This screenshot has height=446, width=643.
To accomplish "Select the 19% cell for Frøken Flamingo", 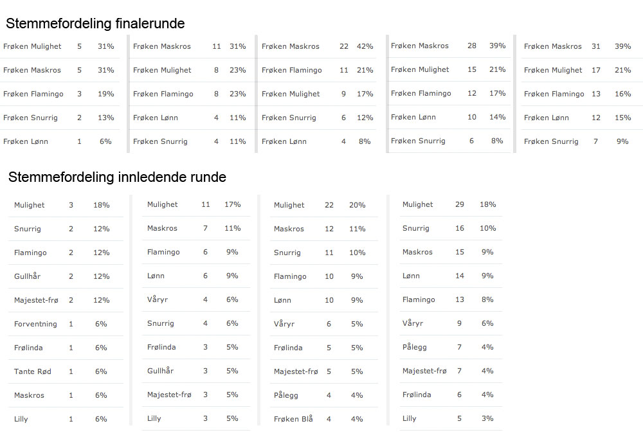I will tap(105, 94).
